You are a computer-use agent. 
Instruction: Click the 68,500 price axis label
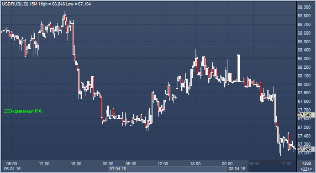304,41
